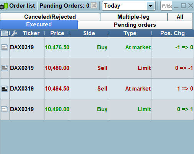Open details icon for 10,494.50 order

[5, 89]
